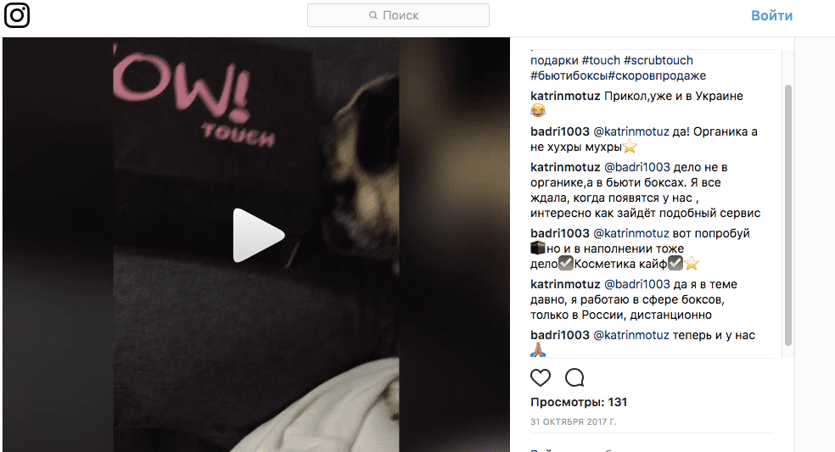835x452 pixels.
Task: Open the #бьютибоксы hashtag link
Action: pyautogui.click(x=569, y=75)
